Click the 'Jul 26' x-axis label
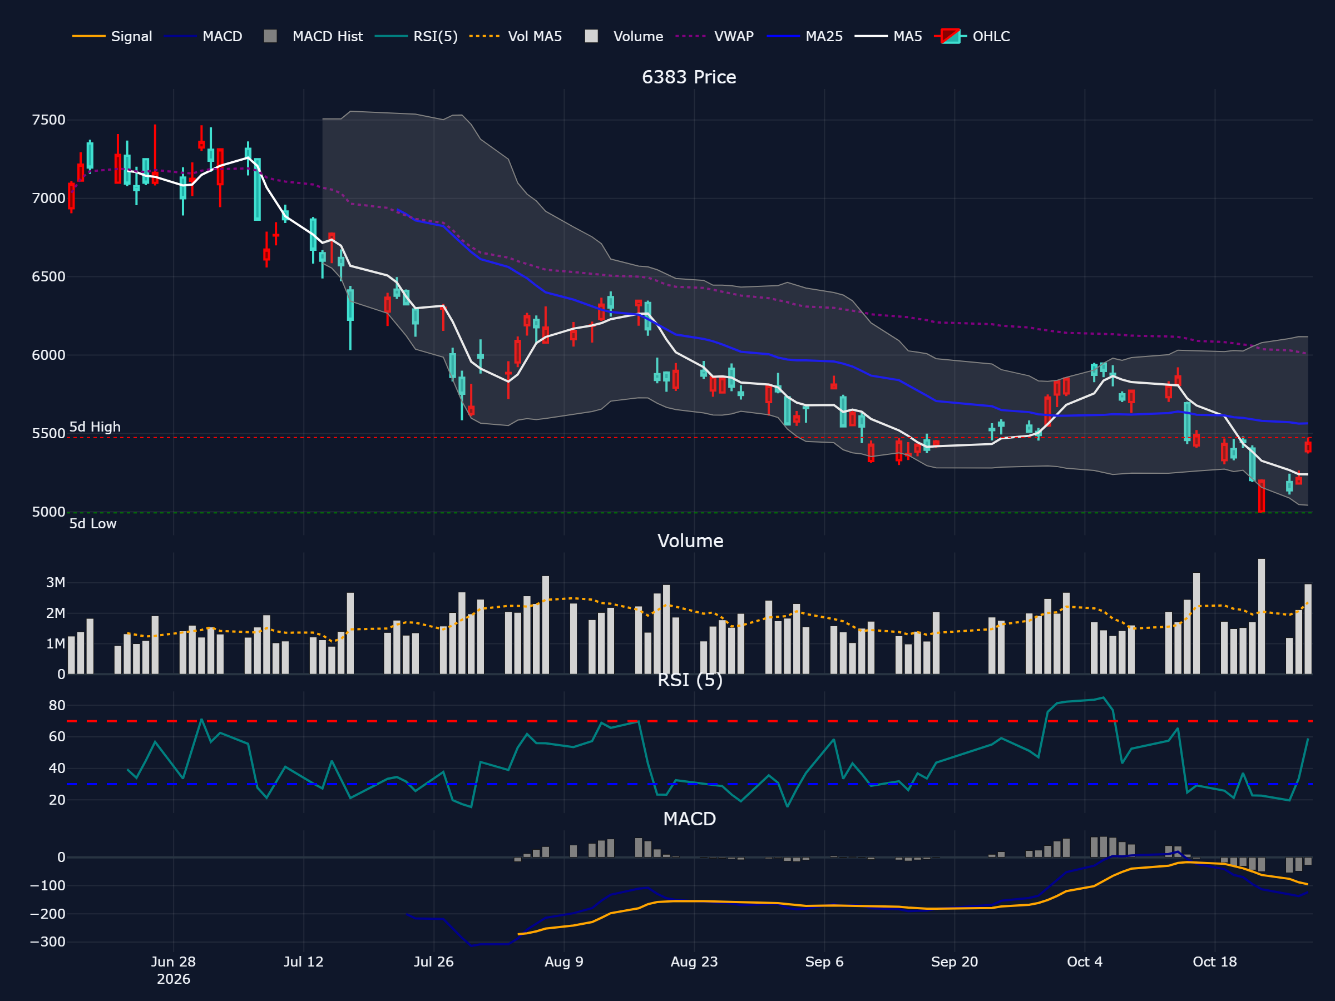 point(434,962)
